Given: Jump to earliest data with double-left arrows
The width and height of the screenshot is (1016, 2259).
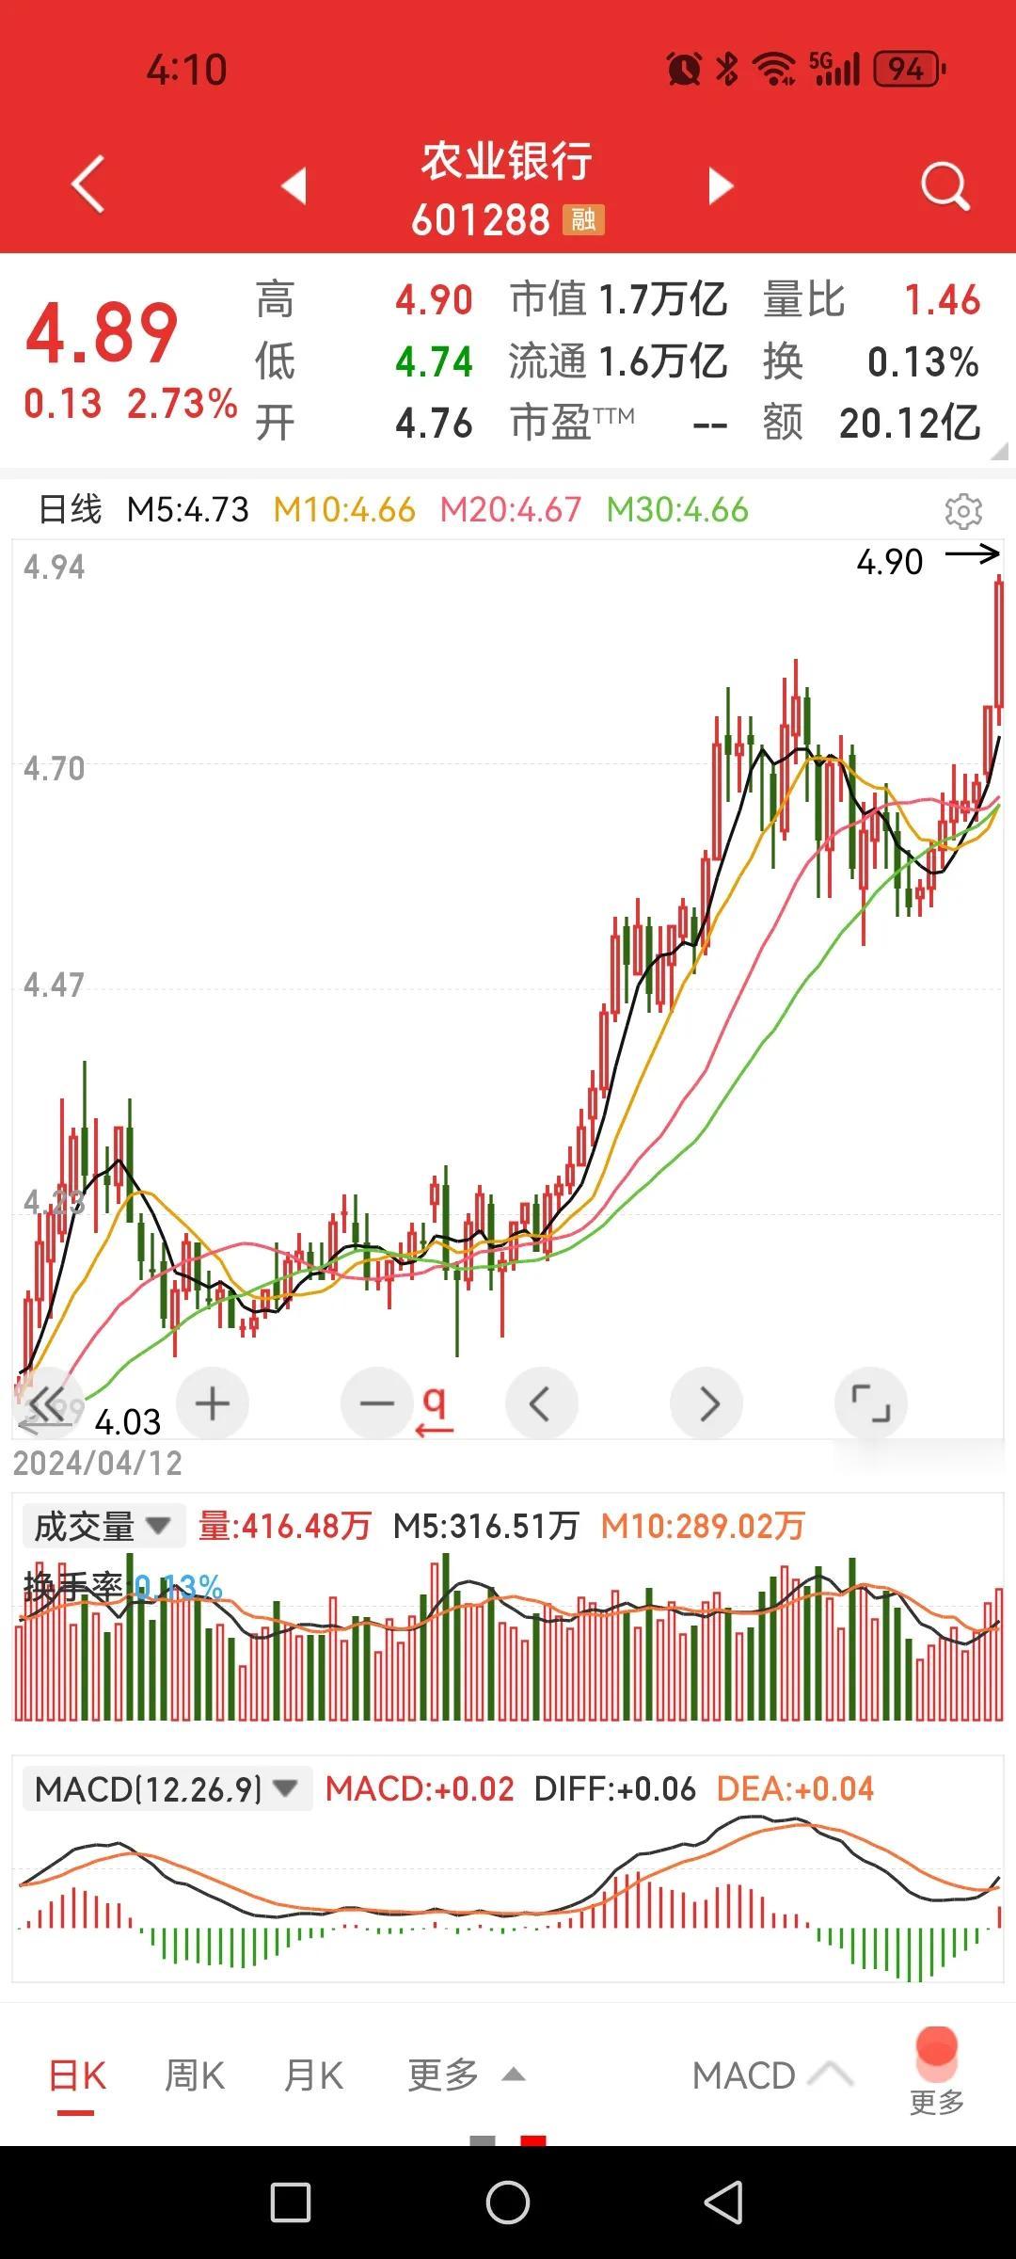Looking at the screenshot, I should click(x=47, y=1403).
